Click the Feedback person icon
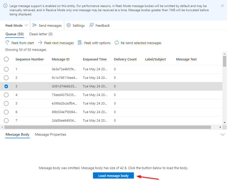Image resolution: width=232 pixels, height=187 pixels. pyautogui.click(x=91, y=25)
